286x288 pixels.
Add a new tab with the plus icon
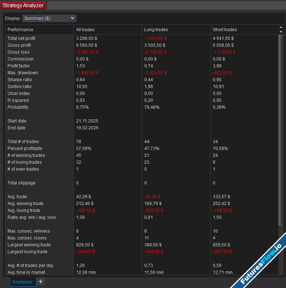click(x=41, y=281)
